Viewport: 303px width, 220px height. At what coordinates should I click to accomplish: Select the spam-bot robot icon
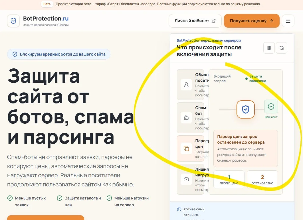click(x=186, y=118)
